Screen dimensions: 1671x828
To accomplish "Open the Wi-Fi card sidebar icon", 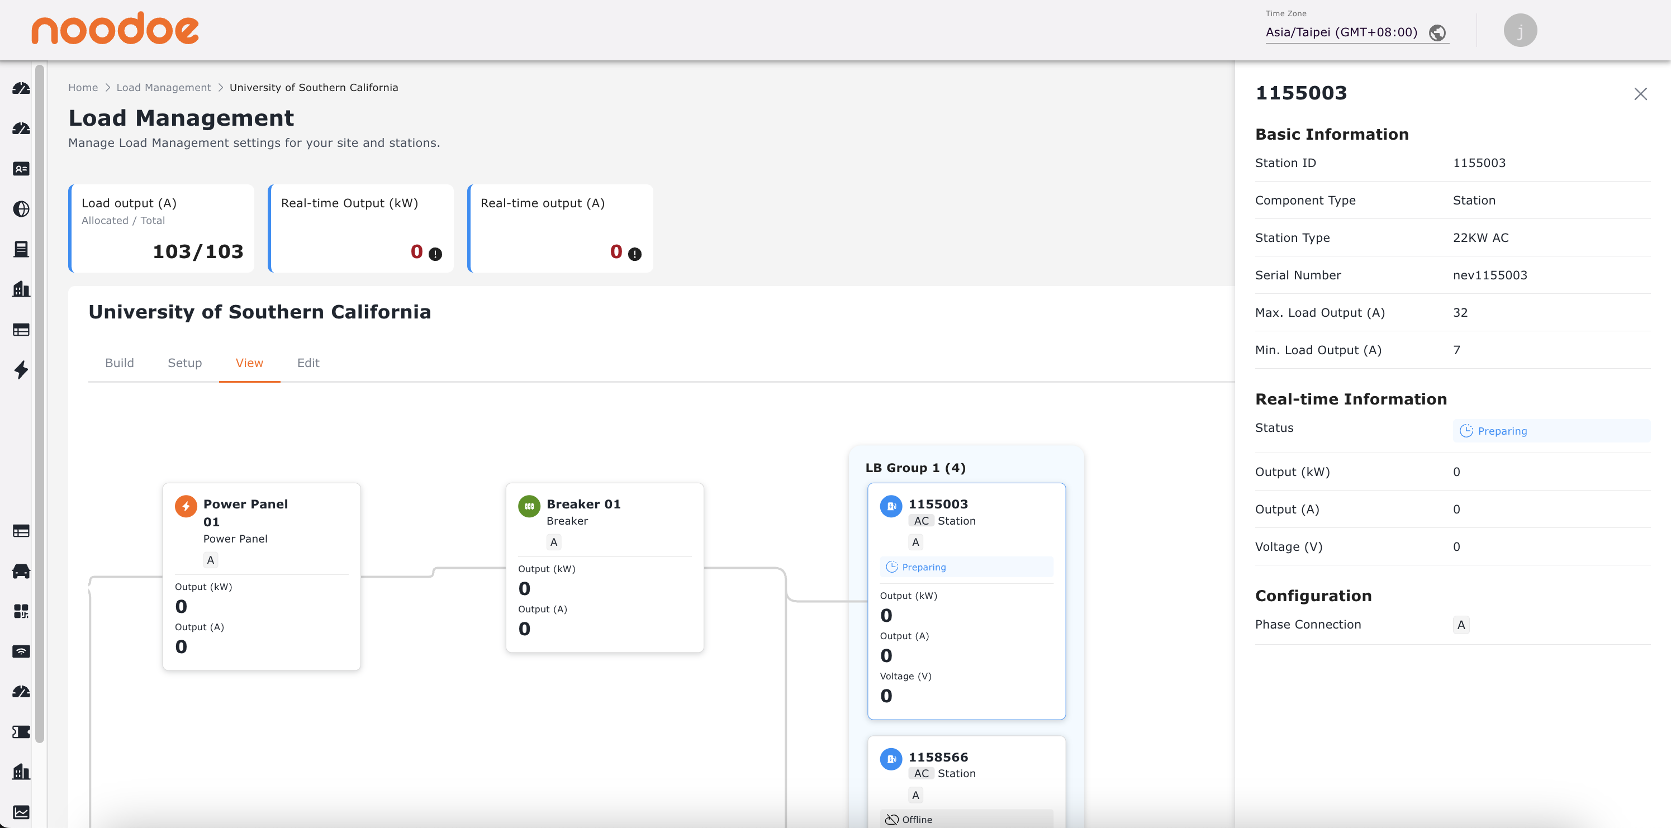I will (21, 651).
